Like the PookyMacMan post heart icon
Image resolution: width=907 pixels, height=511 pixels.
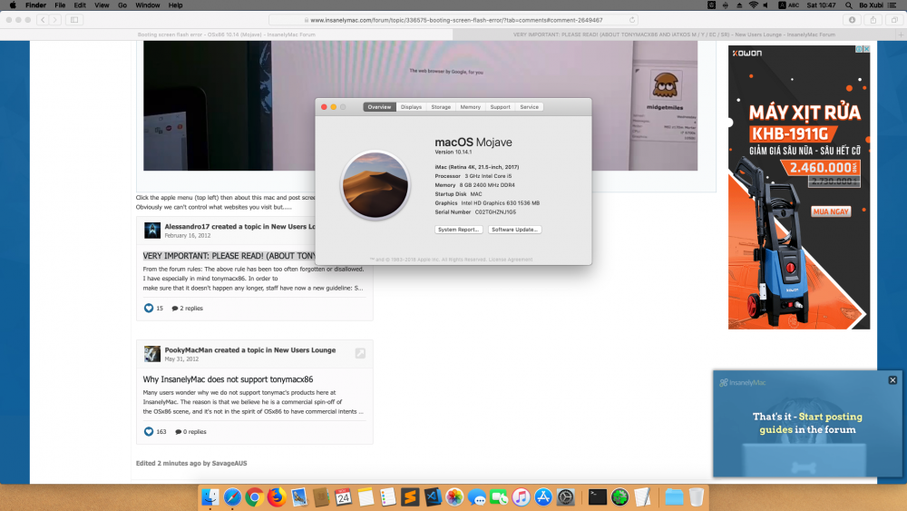tap(149, 432)
